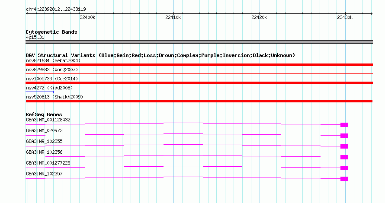This screenshot has width=385, height=203.
Task: Click the left arrowhead of the coordinate ruler
Action: (x=27, y=14)
